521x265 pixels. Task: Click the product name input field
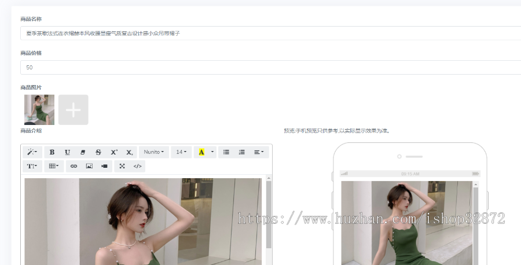click(x=270, y=33)
